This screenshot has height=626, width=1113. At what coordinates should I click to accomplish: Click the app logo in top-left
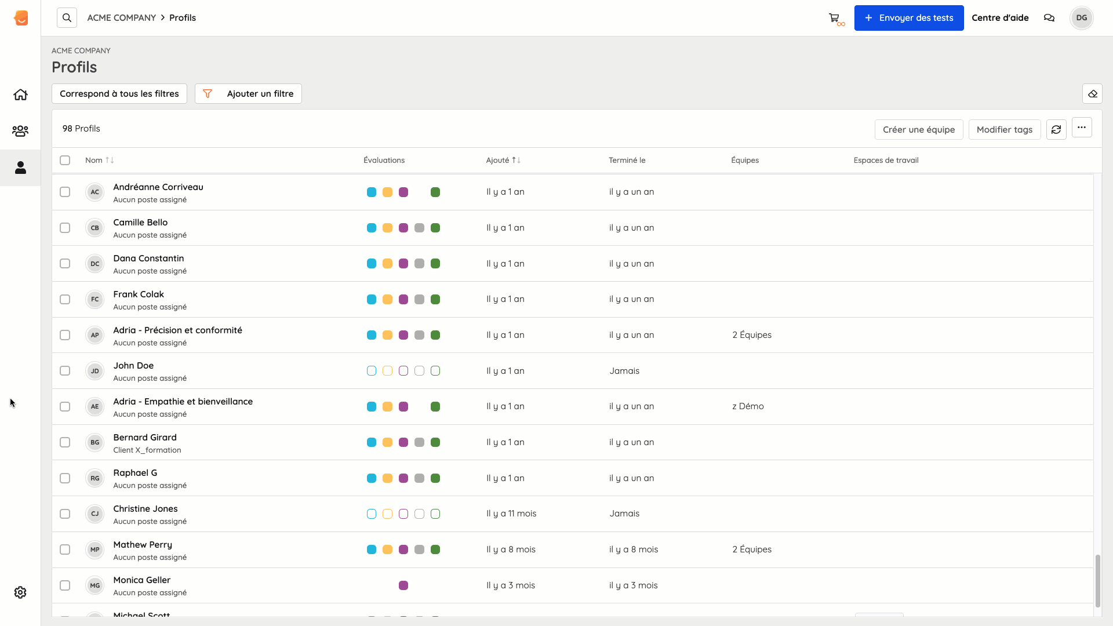[x=21, y=18]
